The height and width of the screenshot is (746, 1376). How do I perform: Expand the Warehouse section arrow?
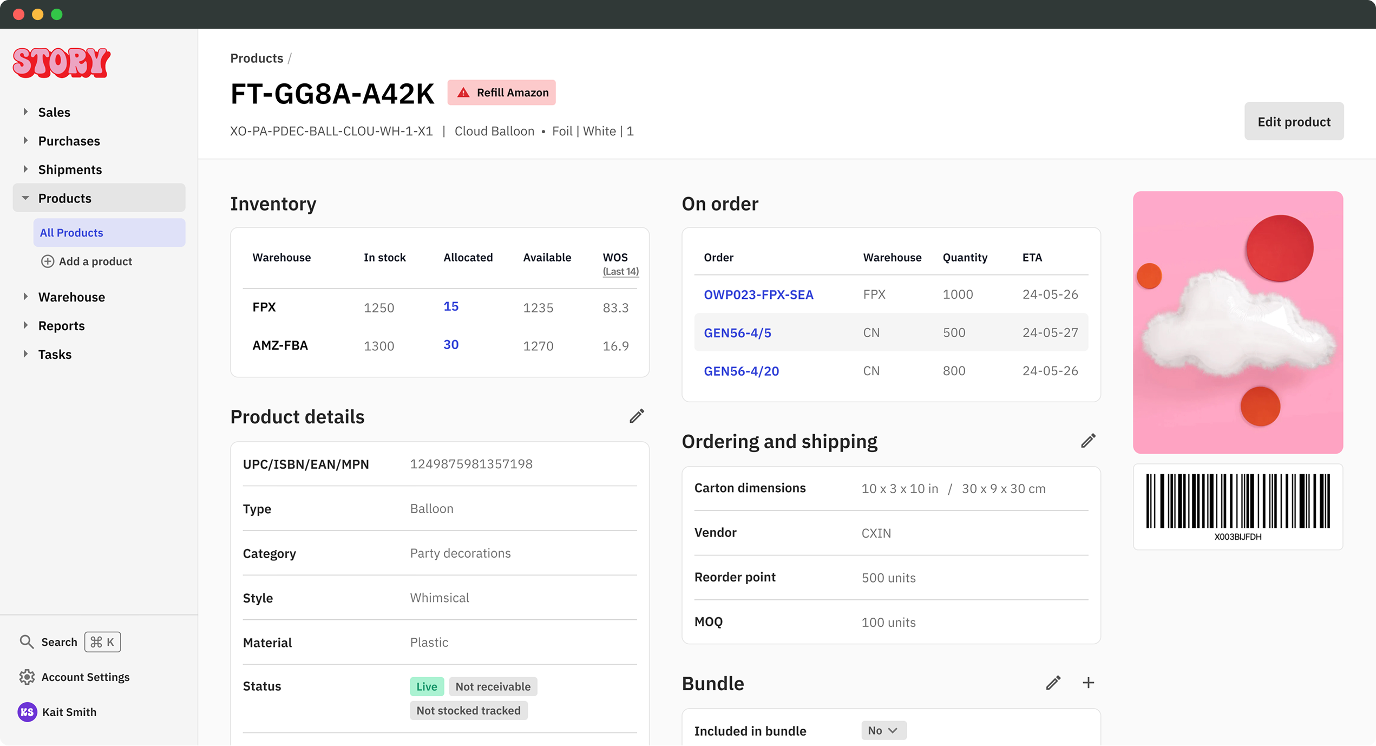(25, 297)
